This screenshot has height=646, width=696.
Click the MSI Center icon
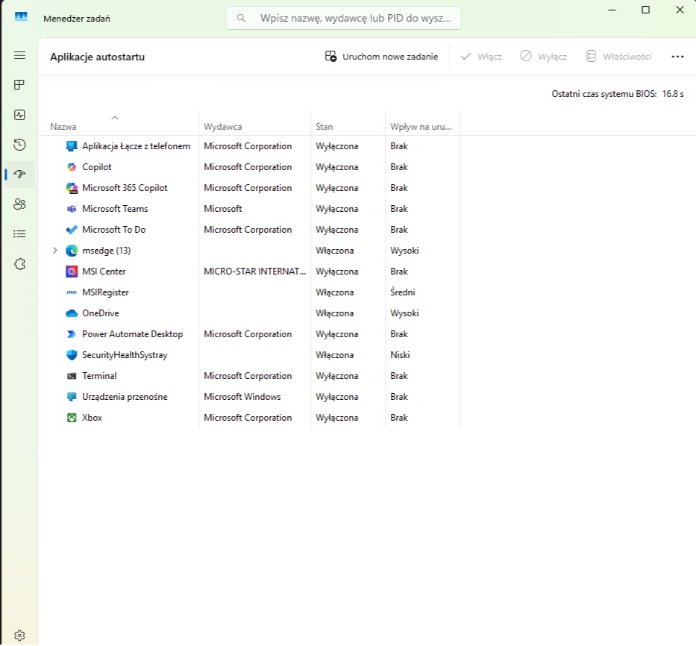tap(72, 272)
